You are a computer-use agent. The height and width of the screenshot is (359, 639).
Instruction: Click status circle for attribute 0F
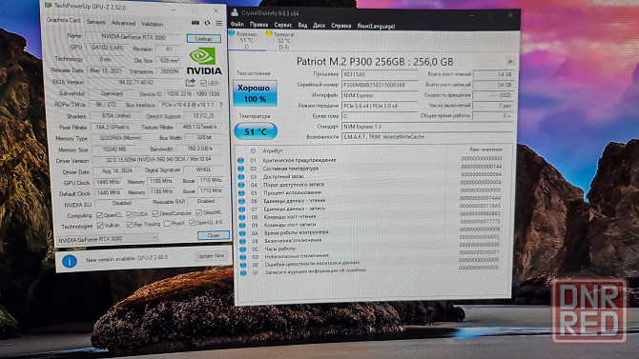(243, 272)
